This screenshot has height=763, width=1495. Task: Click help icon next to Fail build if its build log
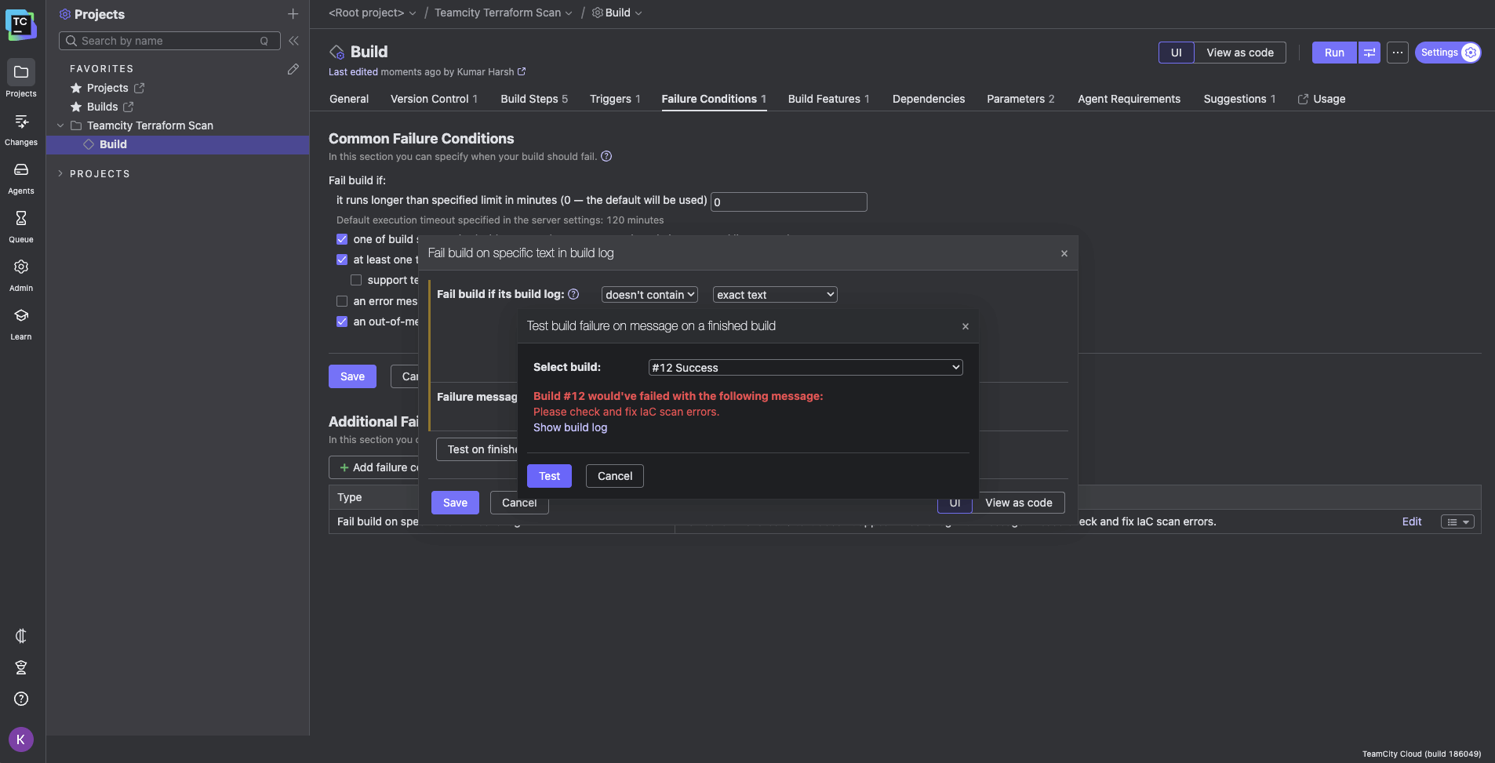point(573,294)
